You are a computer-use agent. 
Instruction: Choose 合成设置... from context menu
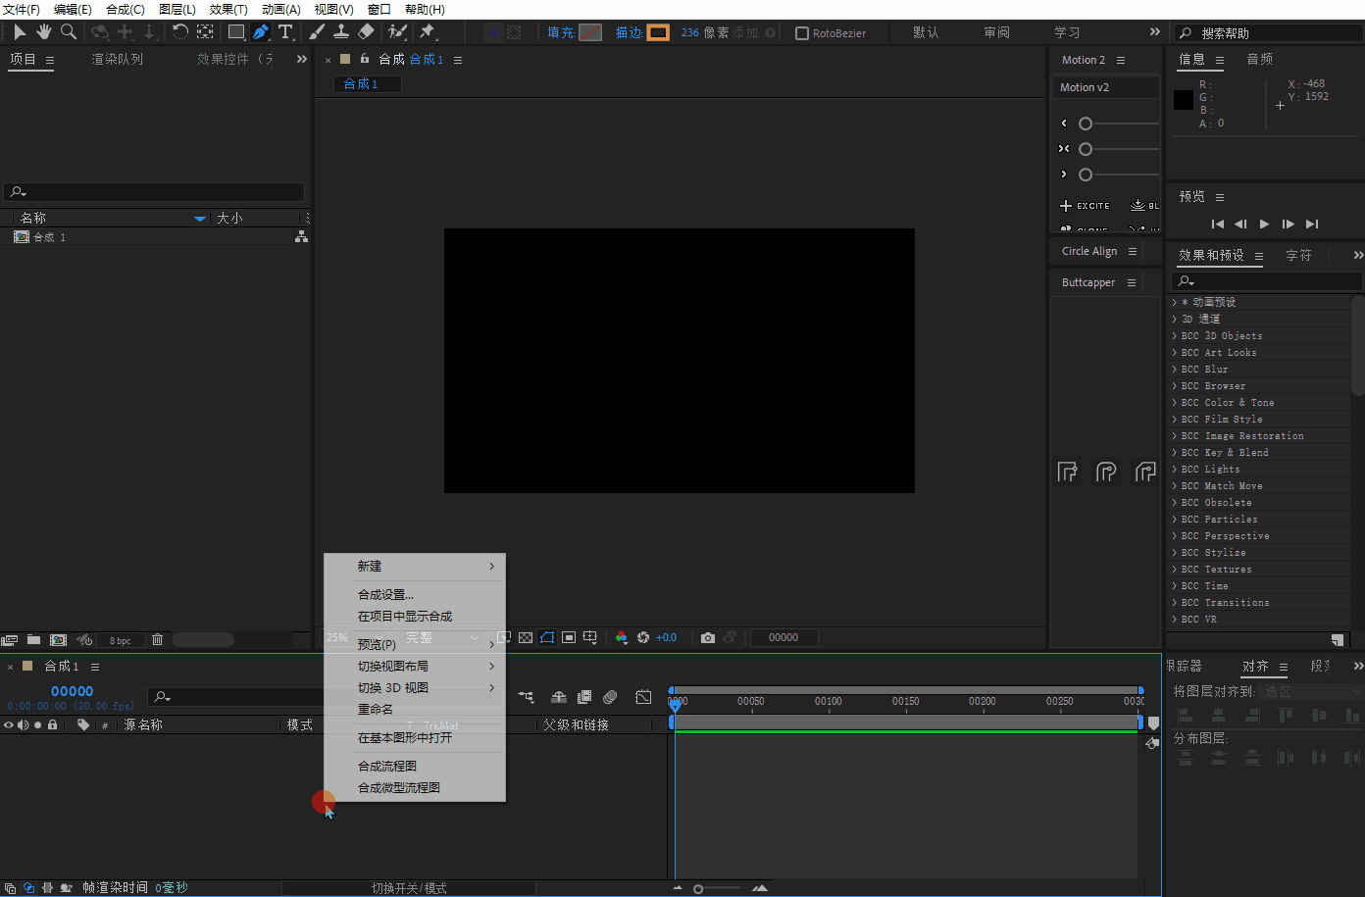pos(415,594)
